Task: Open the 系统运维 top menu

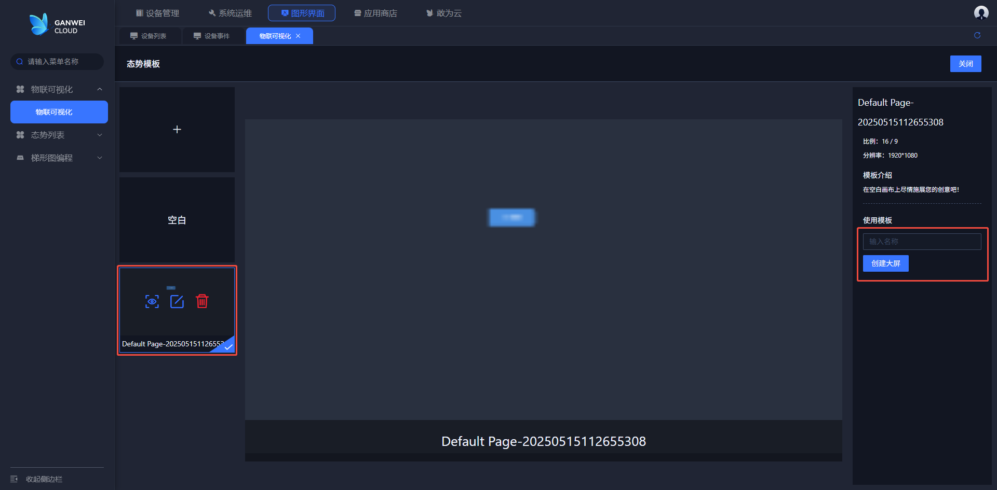Action: (x=230, y=13)
